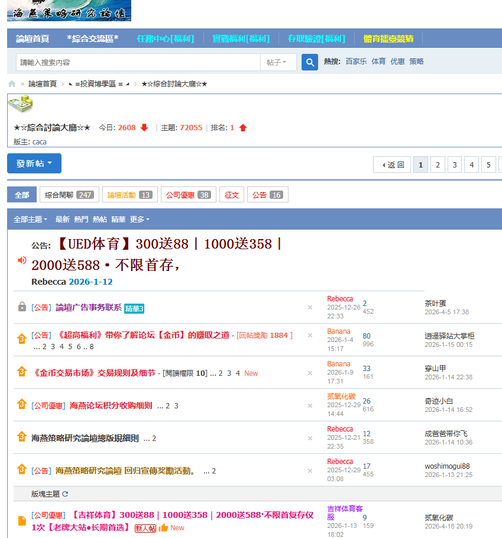Click the orange document icon beside the 吉祥体育 thread

(x=22, y=521)
